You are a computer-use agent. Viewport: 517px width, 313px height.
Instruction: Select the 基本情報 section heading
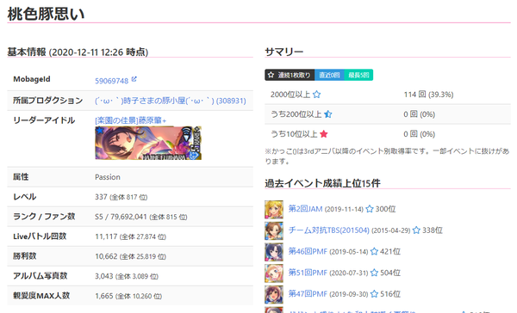(78, 52)
